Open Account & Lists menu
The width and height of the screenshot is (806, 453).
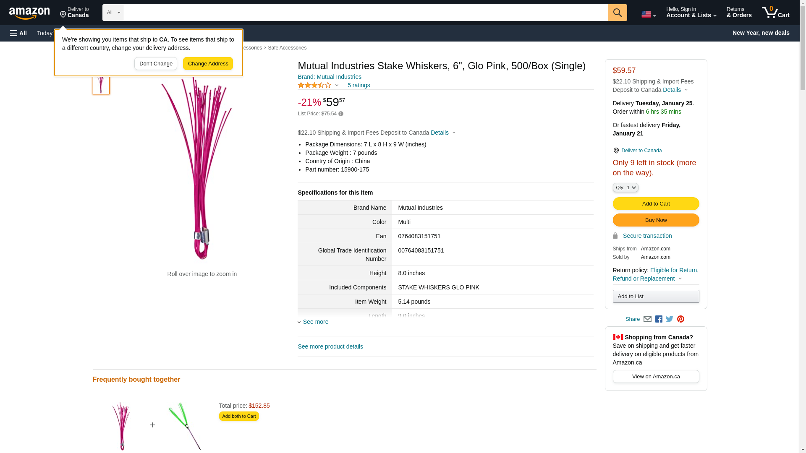(x=691, y=13)
